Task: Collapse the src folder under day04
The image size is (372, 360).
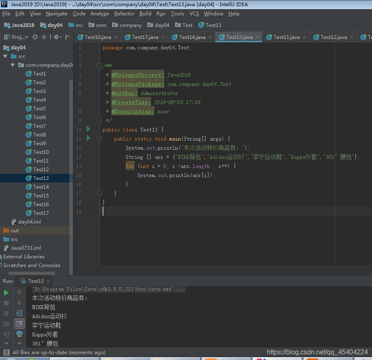Action: click(x=5, y=56)
